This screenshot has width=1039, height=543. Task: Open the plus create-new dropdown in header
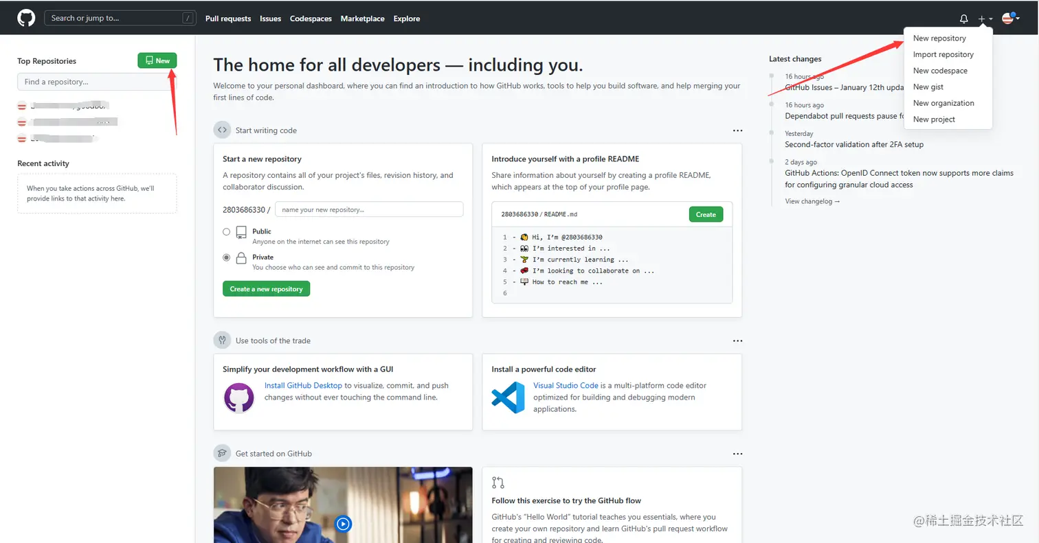[985, 19]
